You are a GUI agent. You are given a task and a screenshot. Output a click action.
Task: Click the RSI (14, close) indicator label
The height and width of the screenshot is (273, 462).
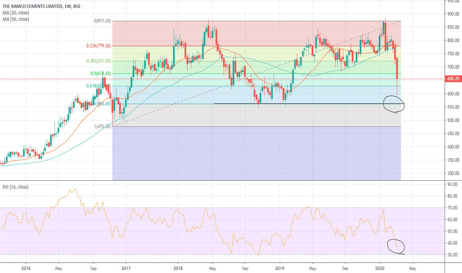16,187
